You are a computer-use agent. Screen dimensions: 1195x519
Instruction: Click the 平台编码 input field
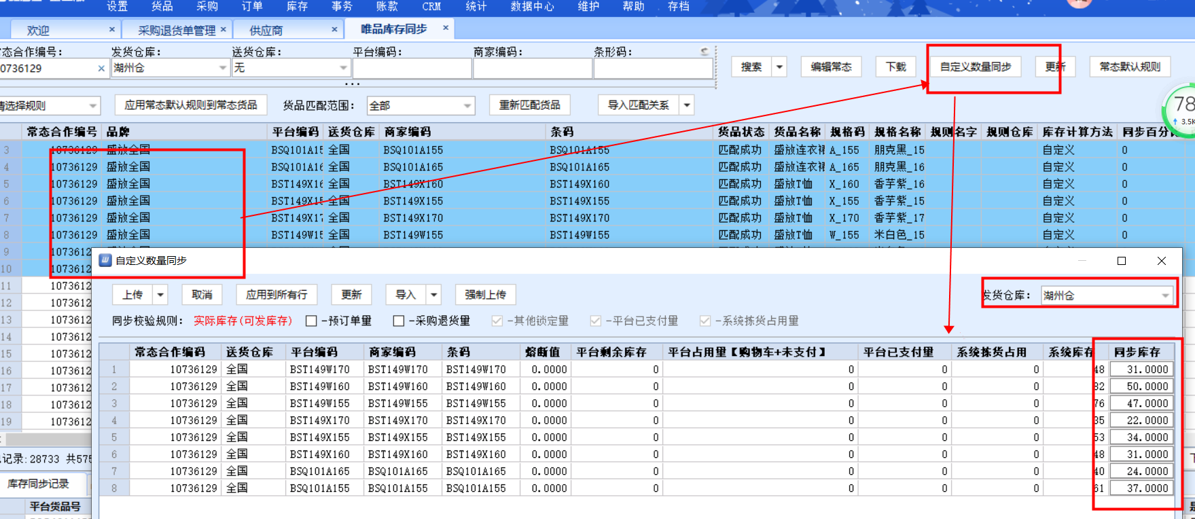(x=412, y=69)
